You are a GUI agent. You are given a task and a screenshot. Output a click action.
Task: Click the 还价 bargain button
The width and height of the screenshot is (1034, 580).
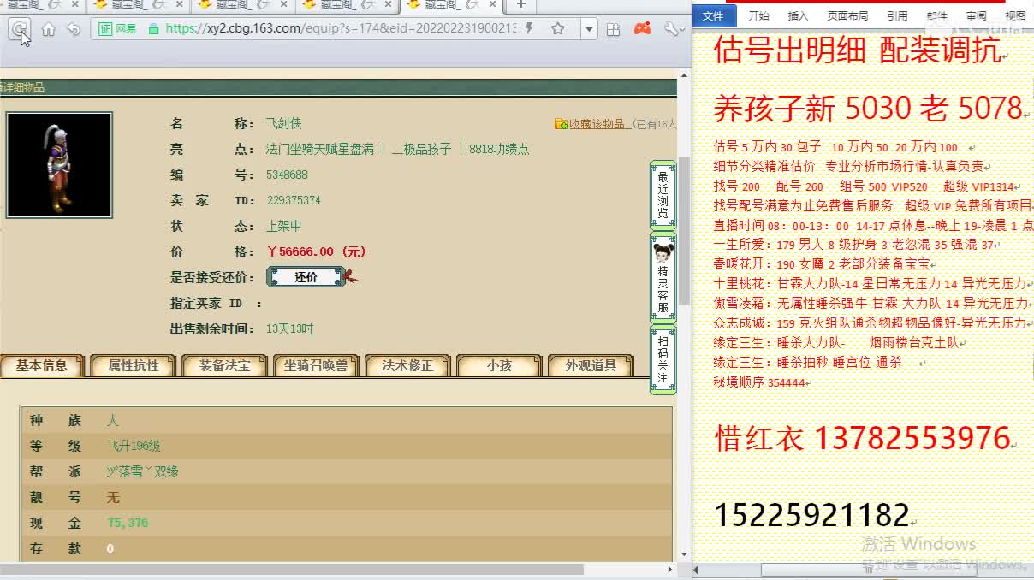tap(306, 277)
